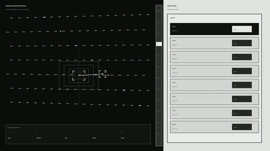Click the bright dot on the sixth dashed track

click(124, 90)
